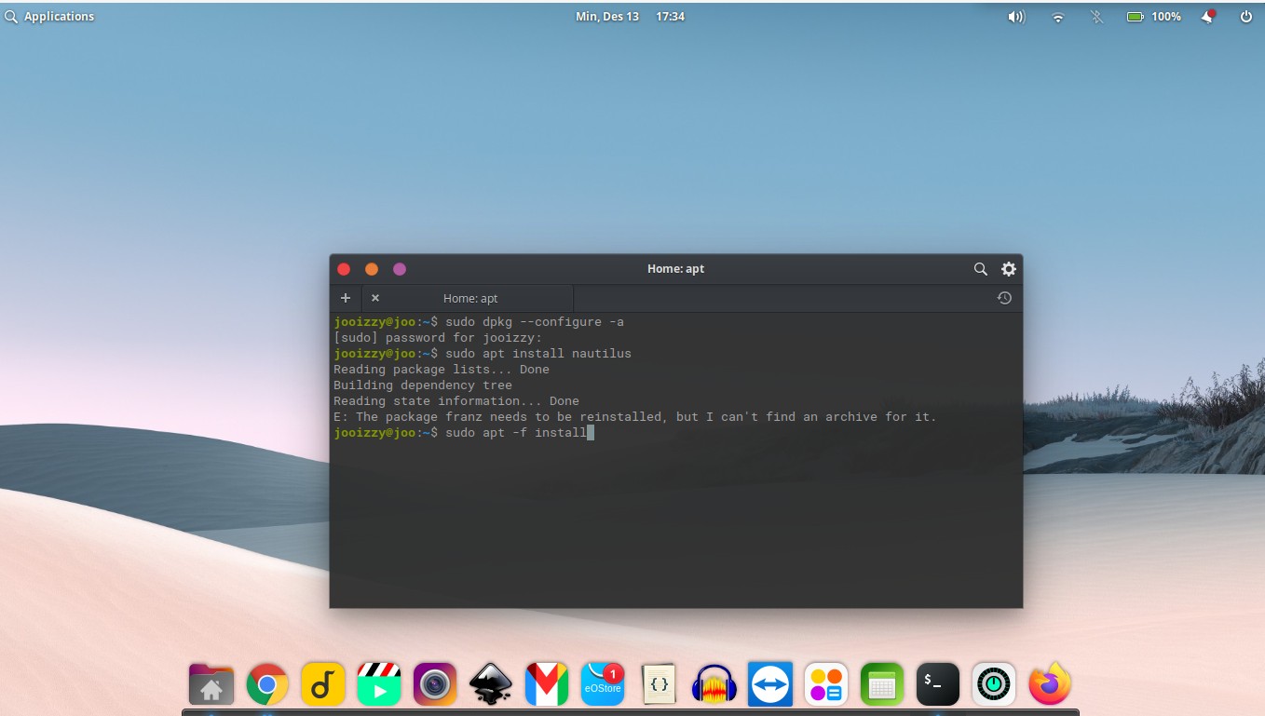Viewport: 1265px width, 716px height.
Task: Open the Applications menu
Action: pos(50,16)
